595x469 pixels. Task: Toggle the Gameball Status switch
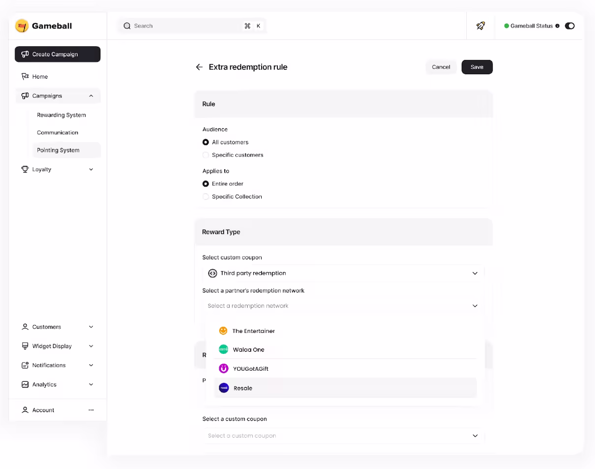tap(570, 26)
